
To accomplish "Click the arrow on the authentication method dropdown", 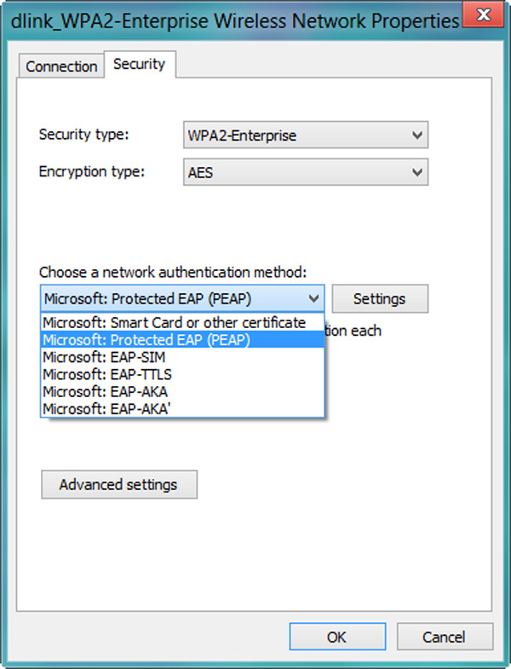I will point(314,298).
